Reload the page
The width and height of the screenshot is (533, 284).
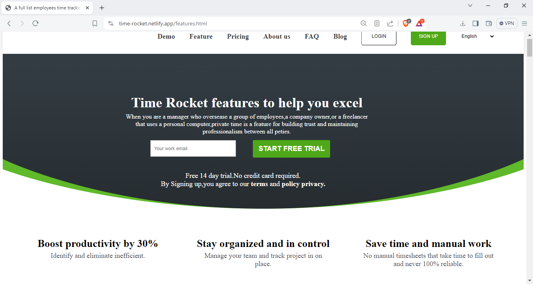pos(36,23)
